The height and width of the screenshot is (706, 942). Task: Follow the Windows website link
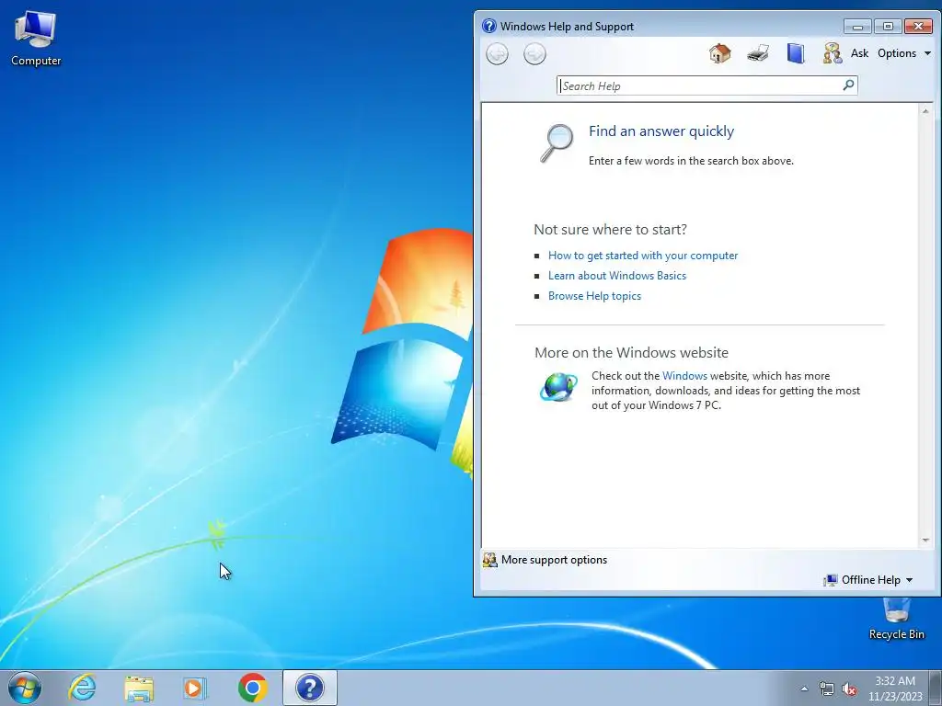tap(684, 376)
